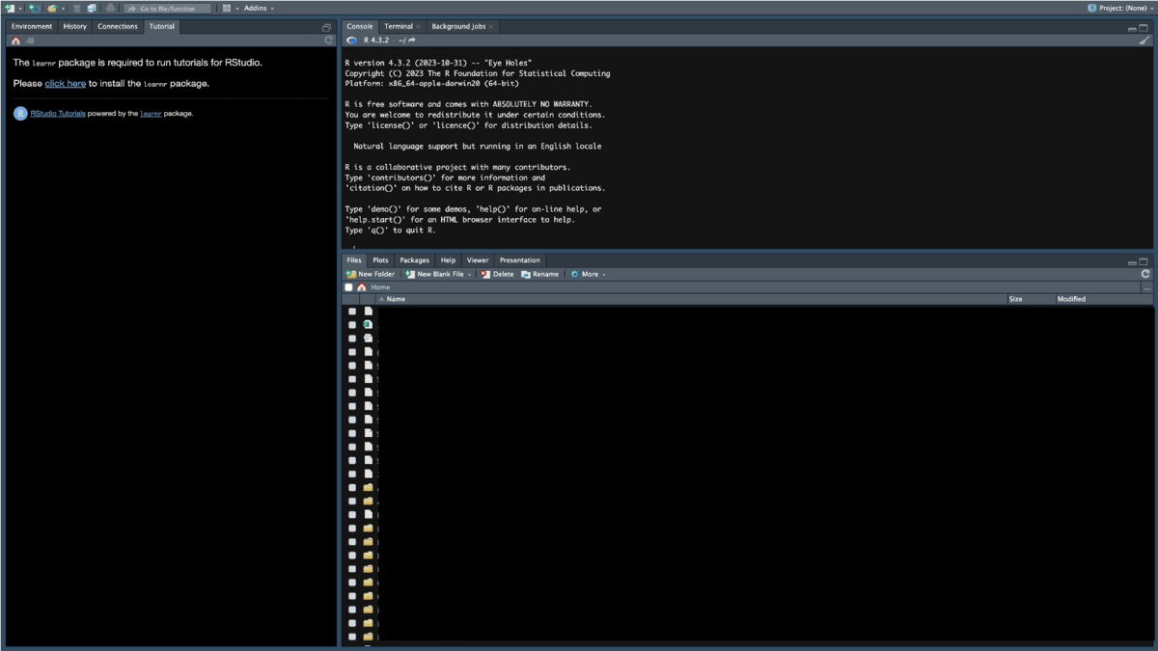The height and width of the screenshot is (651, 1158).
Task: Click the Home folder icon in path bar
Action: pos(362,287)
